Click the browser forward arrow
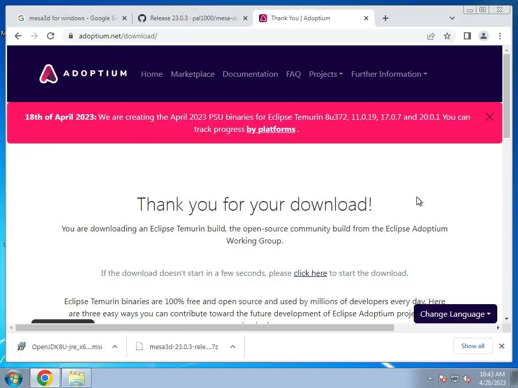 click(34, 36)
